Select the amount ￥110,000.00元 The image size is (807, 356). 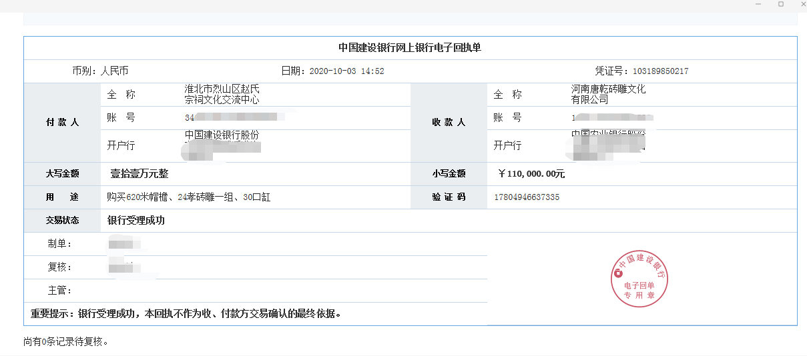[531, 174]
